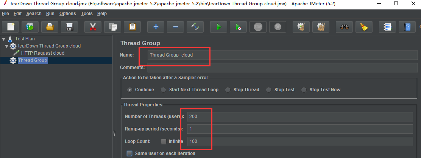Open the Help menu
The width and height of the screenshot is (421, 158).
pyautogui.click(x=102, y=14)
